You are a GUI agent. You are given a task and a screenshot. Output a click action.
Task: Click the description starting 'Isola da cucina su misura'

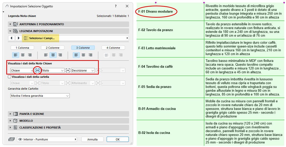point(244,133)
